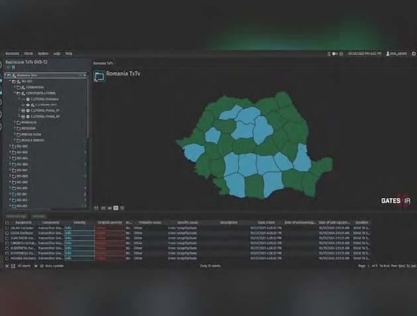Click the blue icon under the tree panel title
Screen dimensions: 417x316
click(13, 68)
